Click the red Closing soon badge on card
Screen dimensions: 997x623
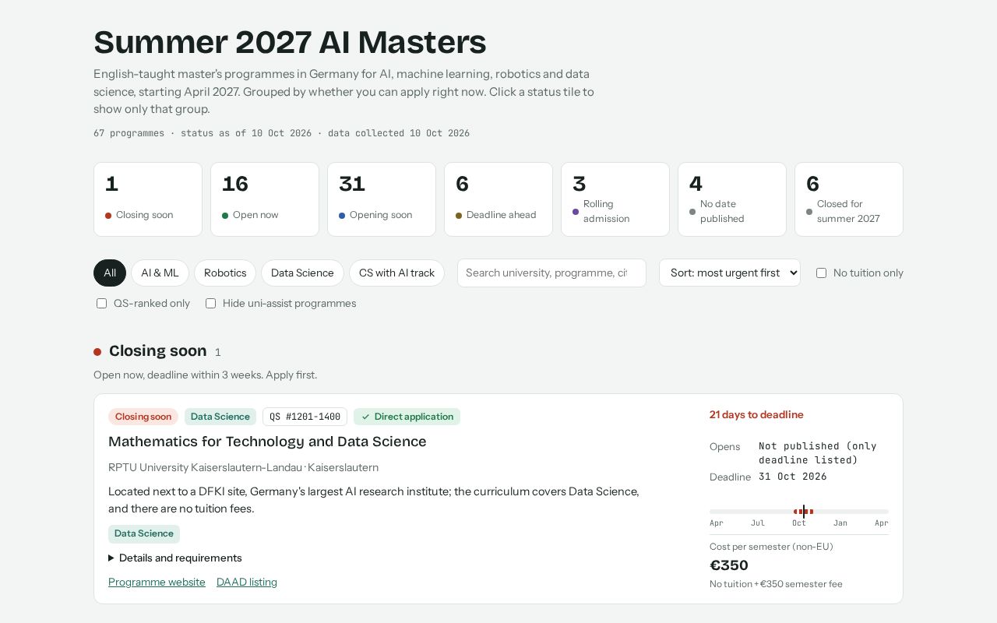pos(143,417)
